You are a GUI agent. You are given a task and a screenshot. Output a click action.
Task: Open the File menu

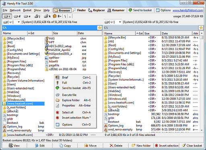point(5,10)
